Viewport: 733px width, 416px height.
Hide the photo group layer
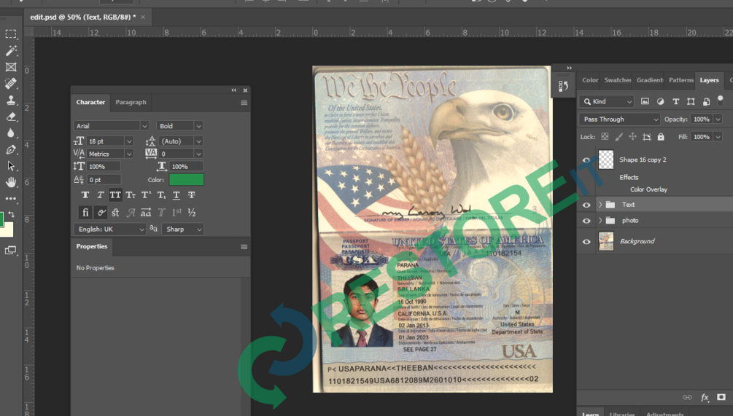(586, 221)
